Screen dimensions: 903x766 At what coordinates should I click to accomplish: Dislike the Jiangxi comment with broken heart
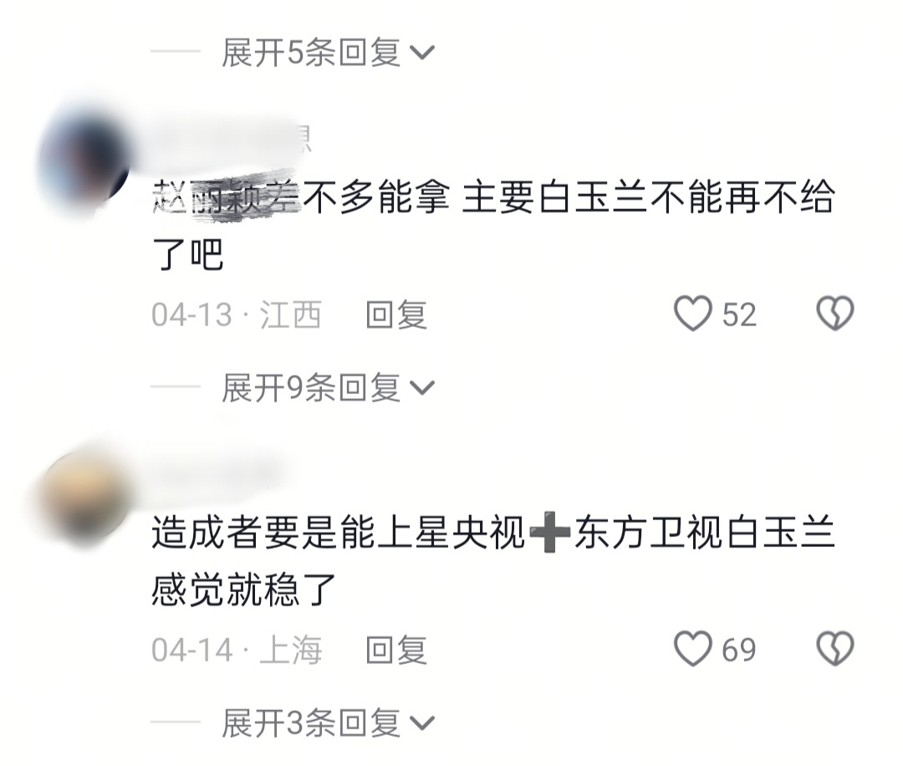click(x=835, y=314)
